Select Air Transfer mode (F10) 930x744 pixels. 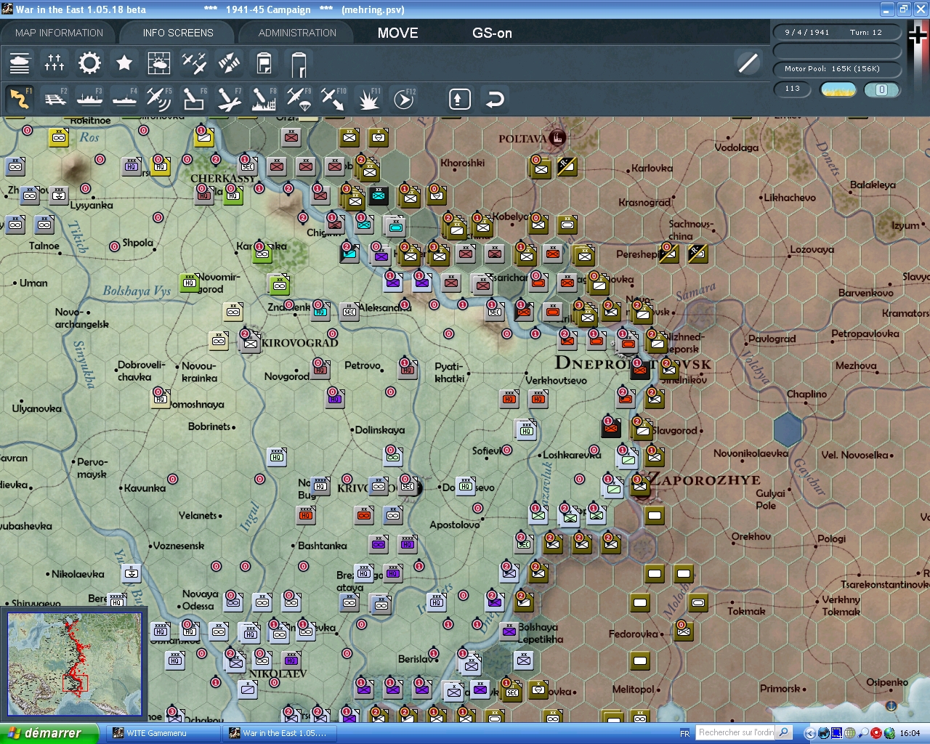coord(333,99)
